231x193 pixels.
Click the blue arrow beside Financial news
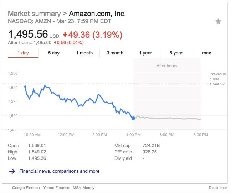(12, 171)
